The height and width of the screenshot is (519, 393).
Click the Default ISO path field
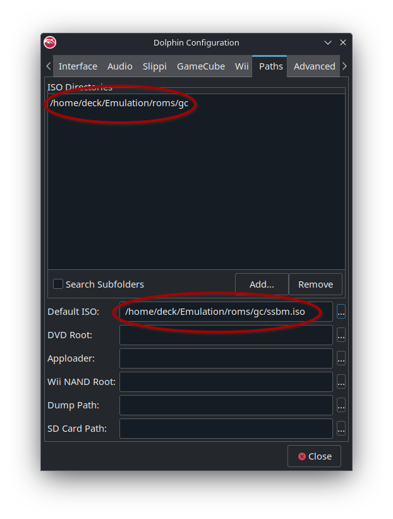click(226, 312)
